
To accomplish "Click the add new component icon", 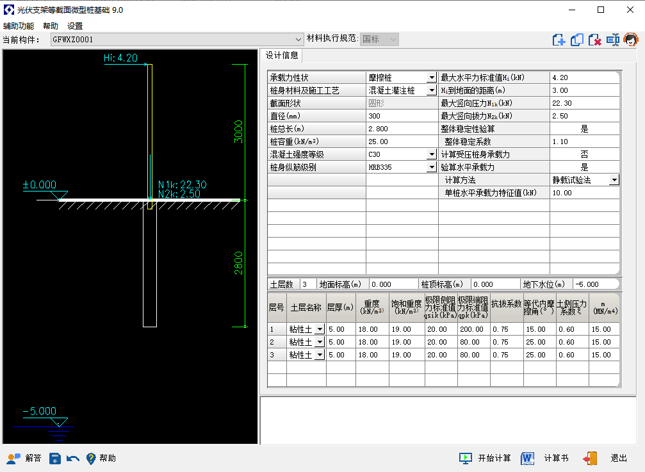I will pyautogui.click(x=559, y=40).
